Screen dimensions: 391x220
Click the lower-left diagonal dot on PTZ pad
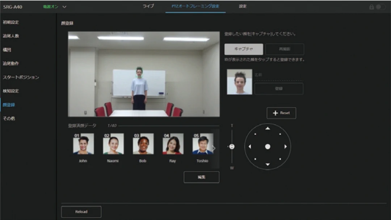[x=255, y=159]
